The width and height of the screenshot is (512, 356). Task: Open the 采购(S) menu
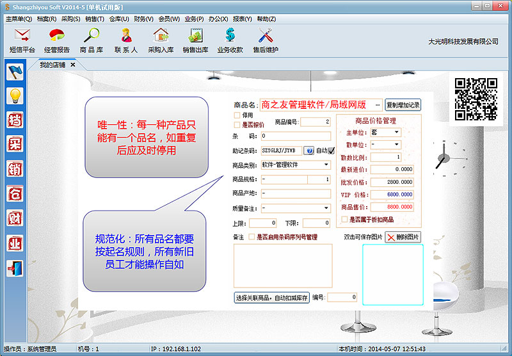coord(71,19)
